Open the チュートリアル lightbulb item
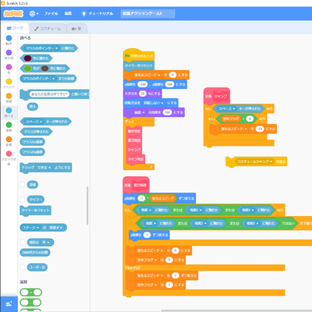 97,13
